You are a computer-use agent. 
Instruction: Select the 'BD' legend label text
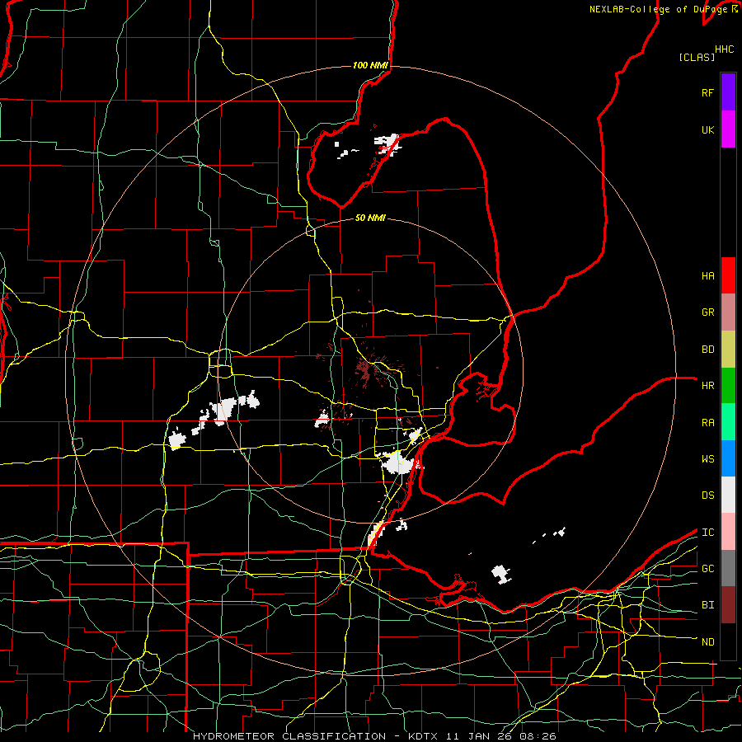click(707, 350)
